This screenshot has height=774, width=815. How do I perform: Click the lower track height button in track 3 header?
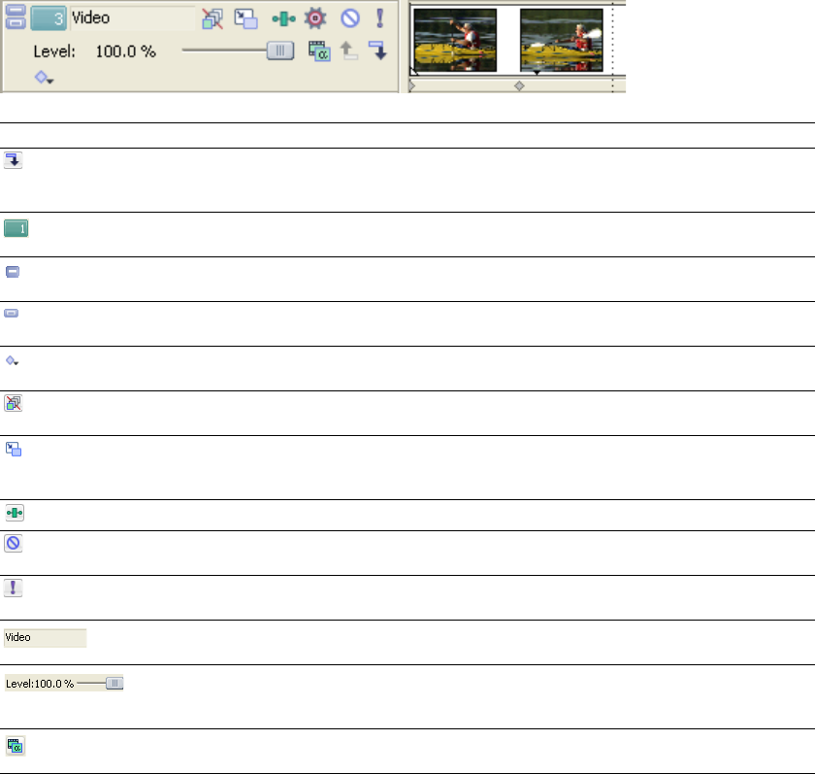[x=16, y=23]
